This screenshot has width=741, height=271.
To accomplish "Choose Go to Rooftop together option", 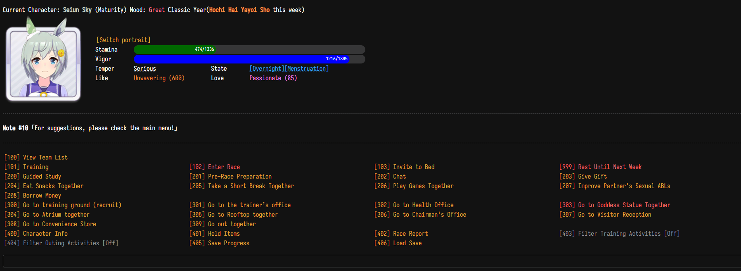I will tap(233, 215).
